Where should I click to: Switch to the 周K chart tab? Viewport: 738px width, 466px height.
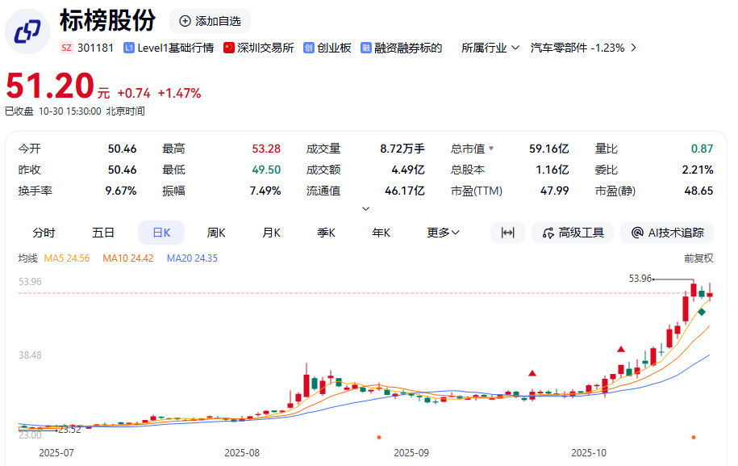coord(216,233)
